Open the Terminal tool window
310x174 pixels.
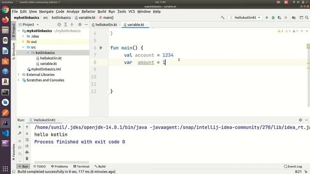coord(81,166)
